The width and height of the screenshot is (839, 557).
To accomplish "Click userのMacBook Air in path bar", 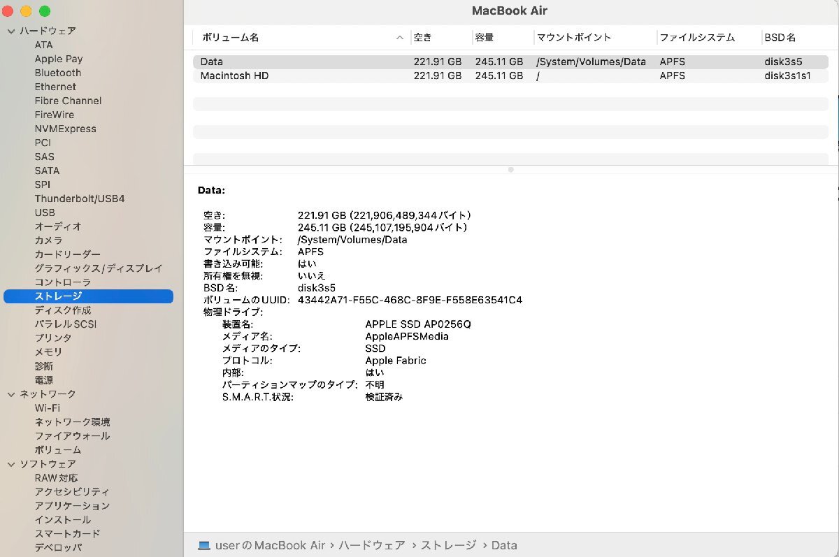I will [x=271, y=545].
